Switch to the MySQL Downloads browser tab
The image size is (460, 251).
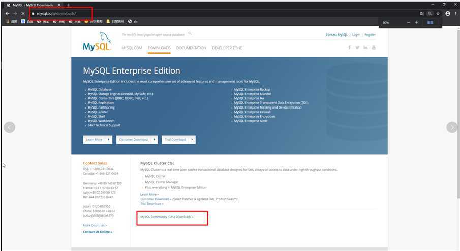[x=33, y=5]
